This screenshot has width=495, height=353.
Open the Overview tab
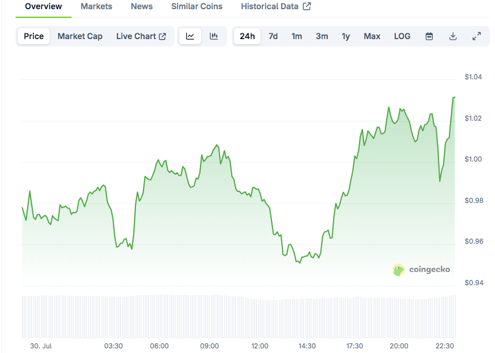[x=44, y=7]
